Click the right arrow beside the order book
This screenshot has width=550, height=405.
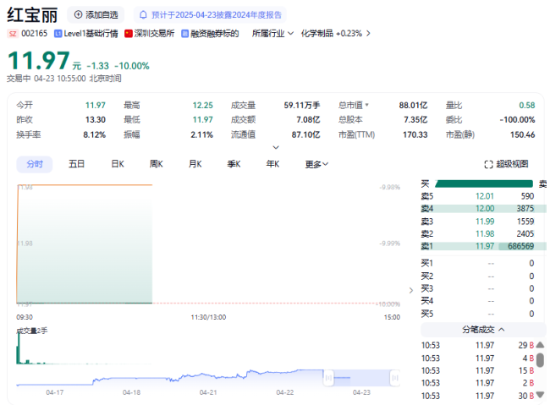click(411, 290)
